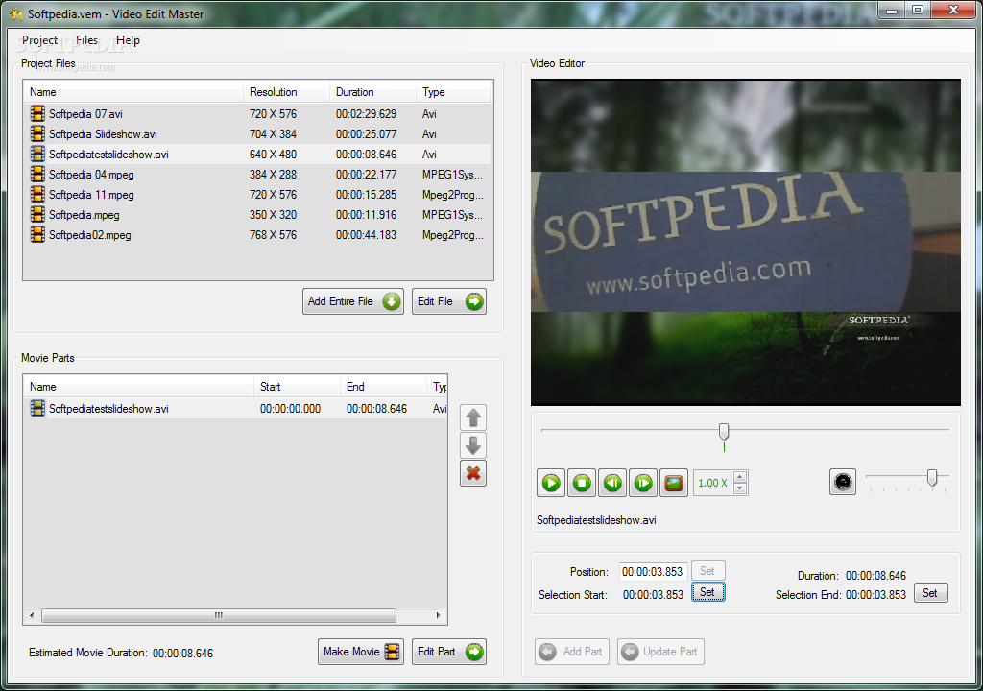Click the 1.00 X playback speed field
The width and height of the screenshot is (983, 691).
[713, 483]
